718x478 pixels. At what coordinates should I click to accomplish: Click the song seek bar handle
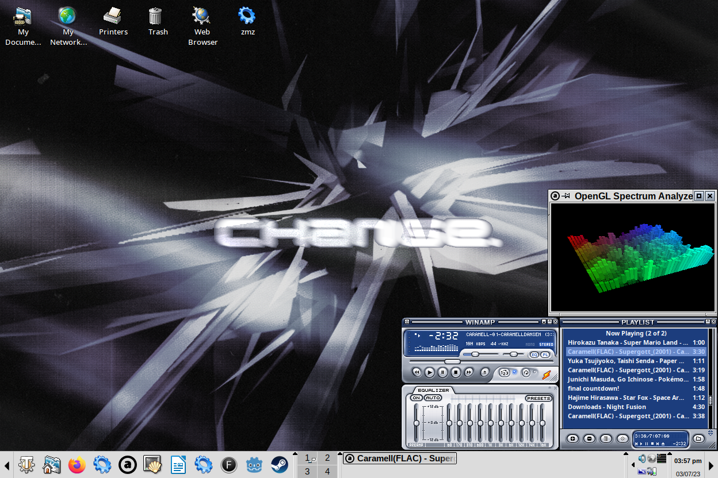tap(452, 361)
